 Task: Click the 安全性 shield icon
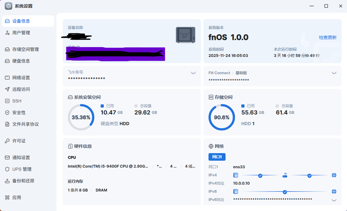point(7,113)
